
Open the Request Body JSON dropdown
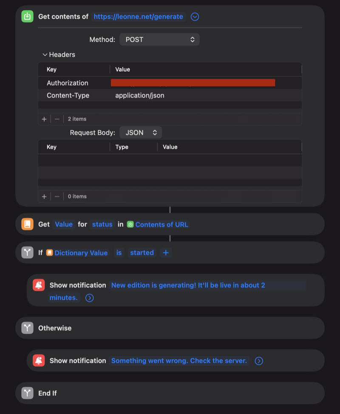pyautogui.click(x=141, y=132)
